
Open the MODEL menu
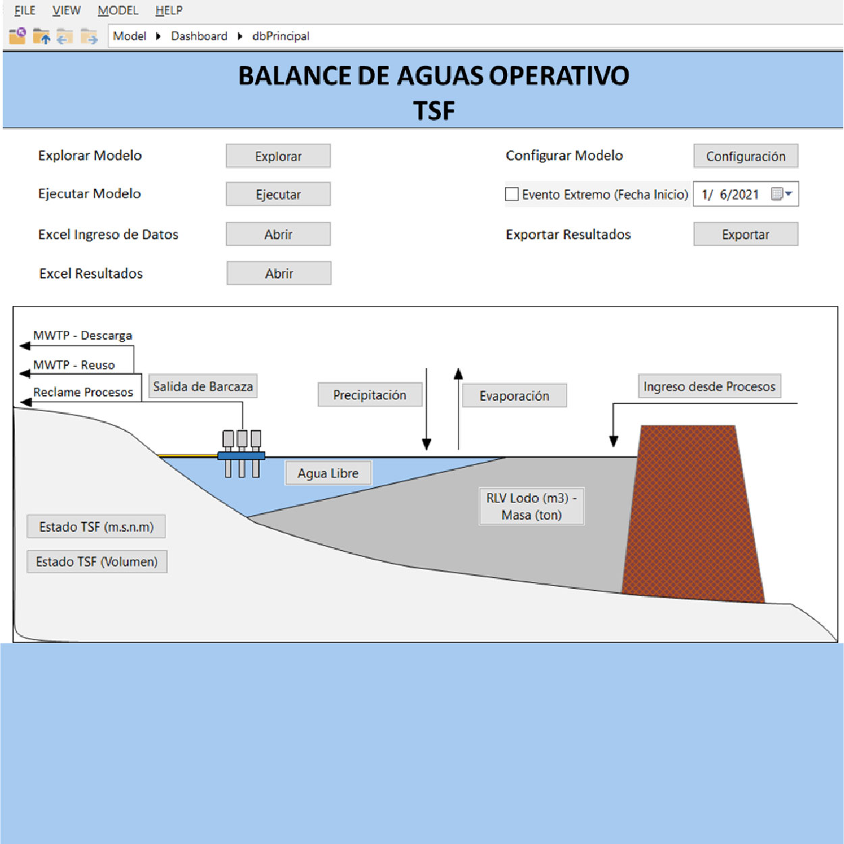tap(117, 10)
